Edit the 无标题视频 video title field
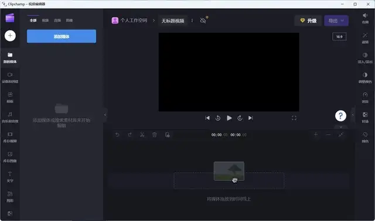The width and height of the screenshot is (375, 221). [173, 21]
